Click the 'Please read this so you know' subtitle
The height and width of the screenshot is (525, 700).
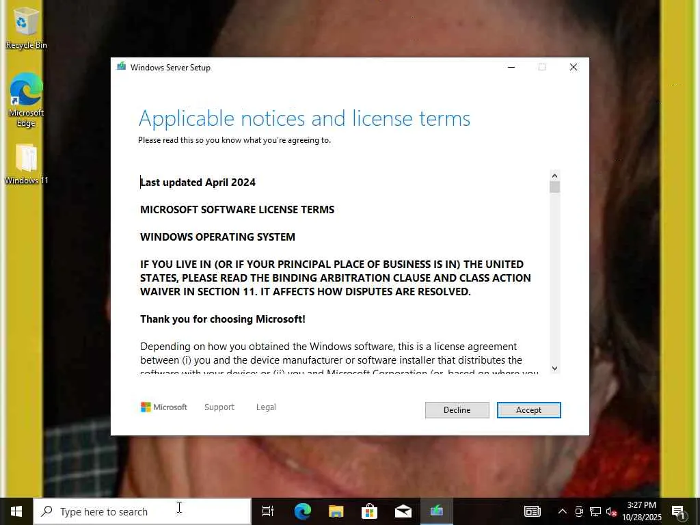pos(234,140)
